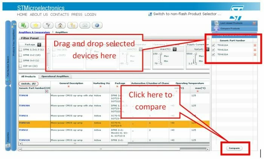
Task: Click the operating temperature Max slider handle
Action: tap(161, 54)
